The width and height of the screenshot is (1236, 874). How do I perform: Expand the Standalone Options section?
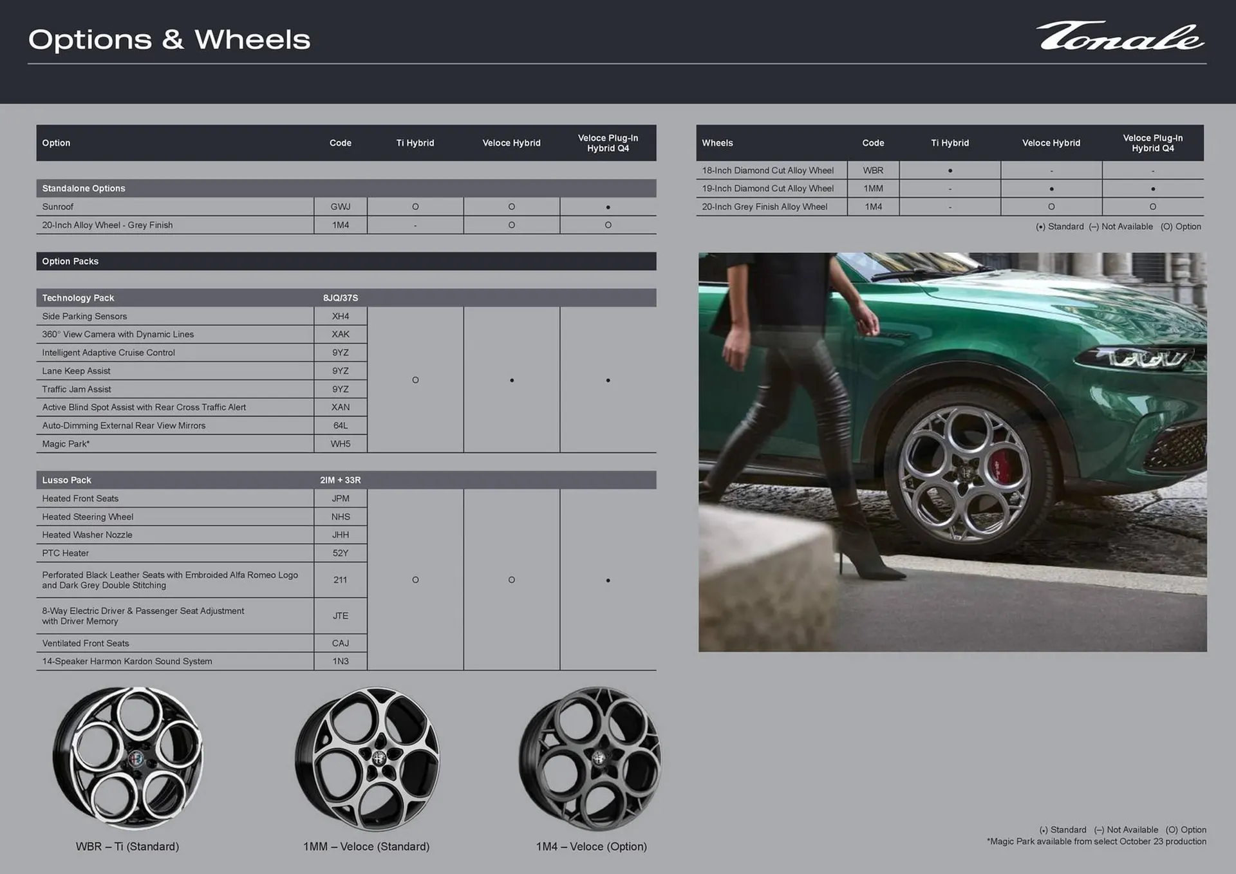(x=83, y=188)
